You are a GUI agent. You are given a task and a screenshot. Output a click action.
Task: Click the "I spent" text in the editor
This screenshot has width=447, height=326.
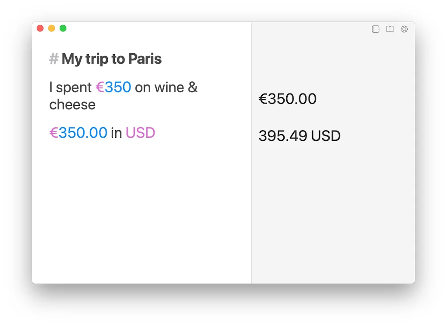(x=70, y=87)
